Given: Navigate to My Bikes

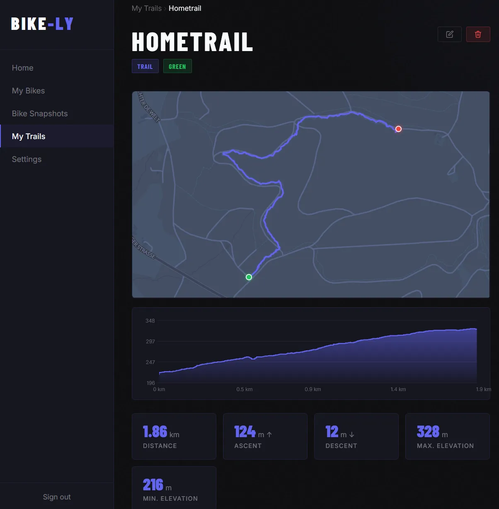Looking at the screenshot, I should click(28, 91).
